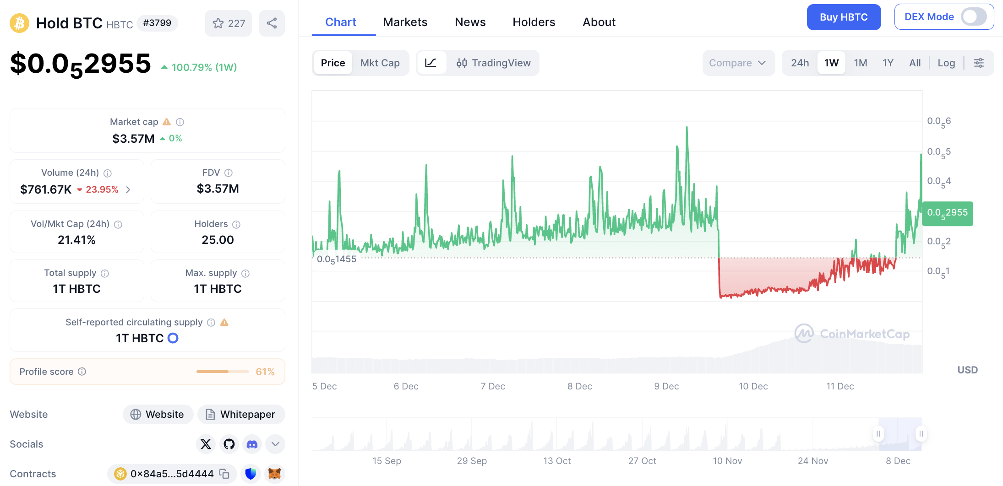Open the GitHub social link
Screen dimensions: 1003x486
coord(229,444)
